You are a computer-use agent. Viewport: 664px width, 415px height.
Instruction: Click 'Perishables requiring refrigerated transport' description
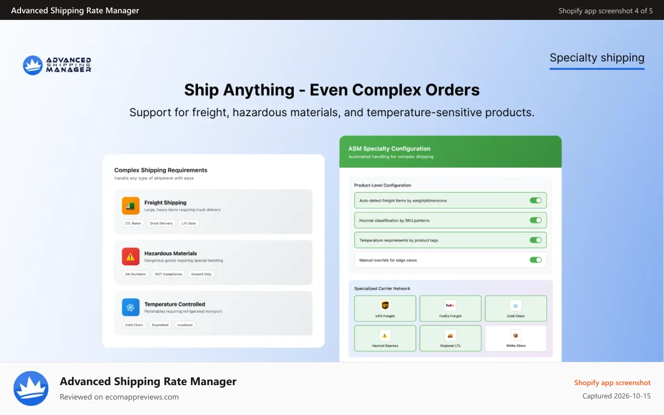183,312
